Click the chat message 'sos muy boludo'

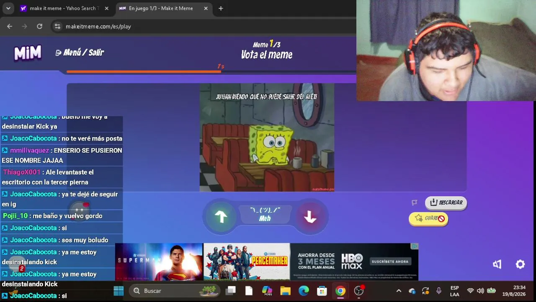pos(85,240)
